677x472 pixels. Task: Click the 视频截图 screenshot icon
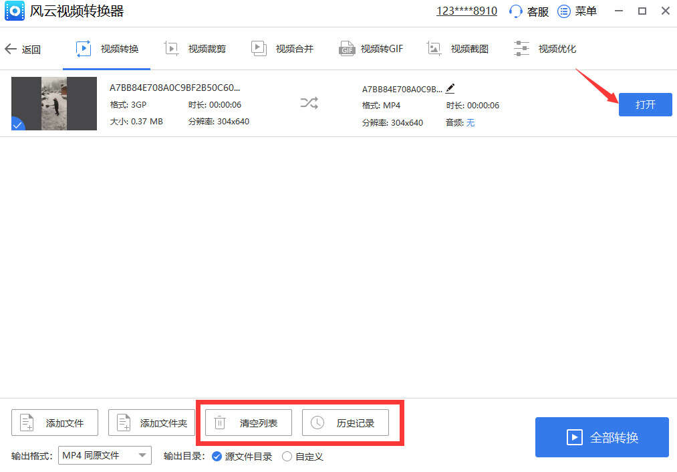[x=434, y=48]
